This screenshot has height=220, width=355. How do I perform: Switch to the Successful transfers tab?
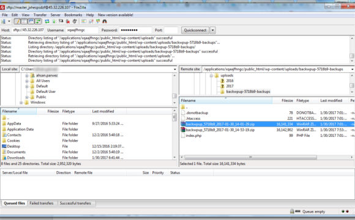point(75,204)
